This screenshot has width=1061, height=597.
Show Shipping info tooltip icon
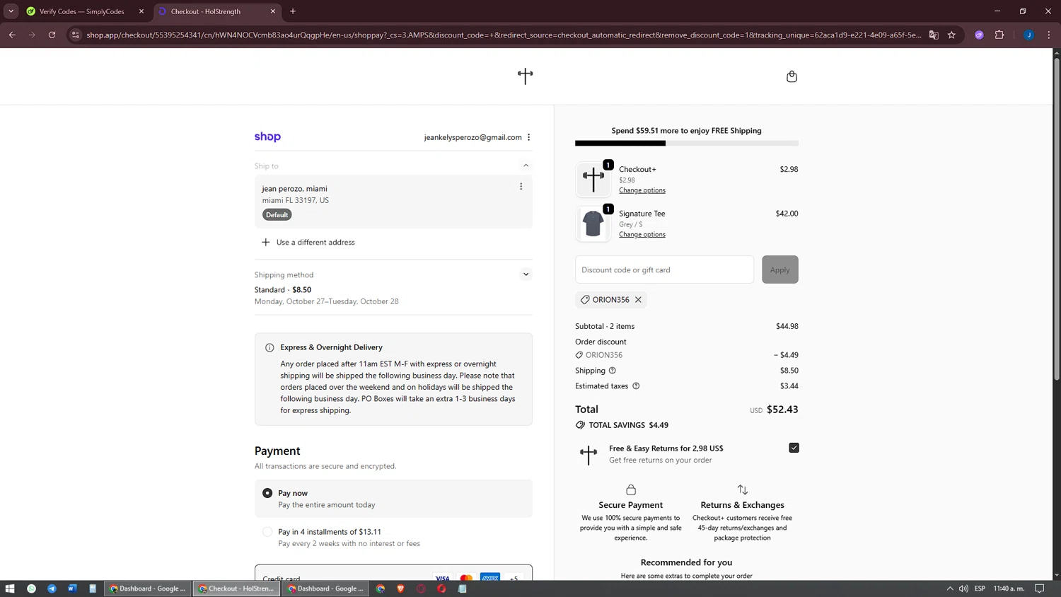[x=613, y=371]
